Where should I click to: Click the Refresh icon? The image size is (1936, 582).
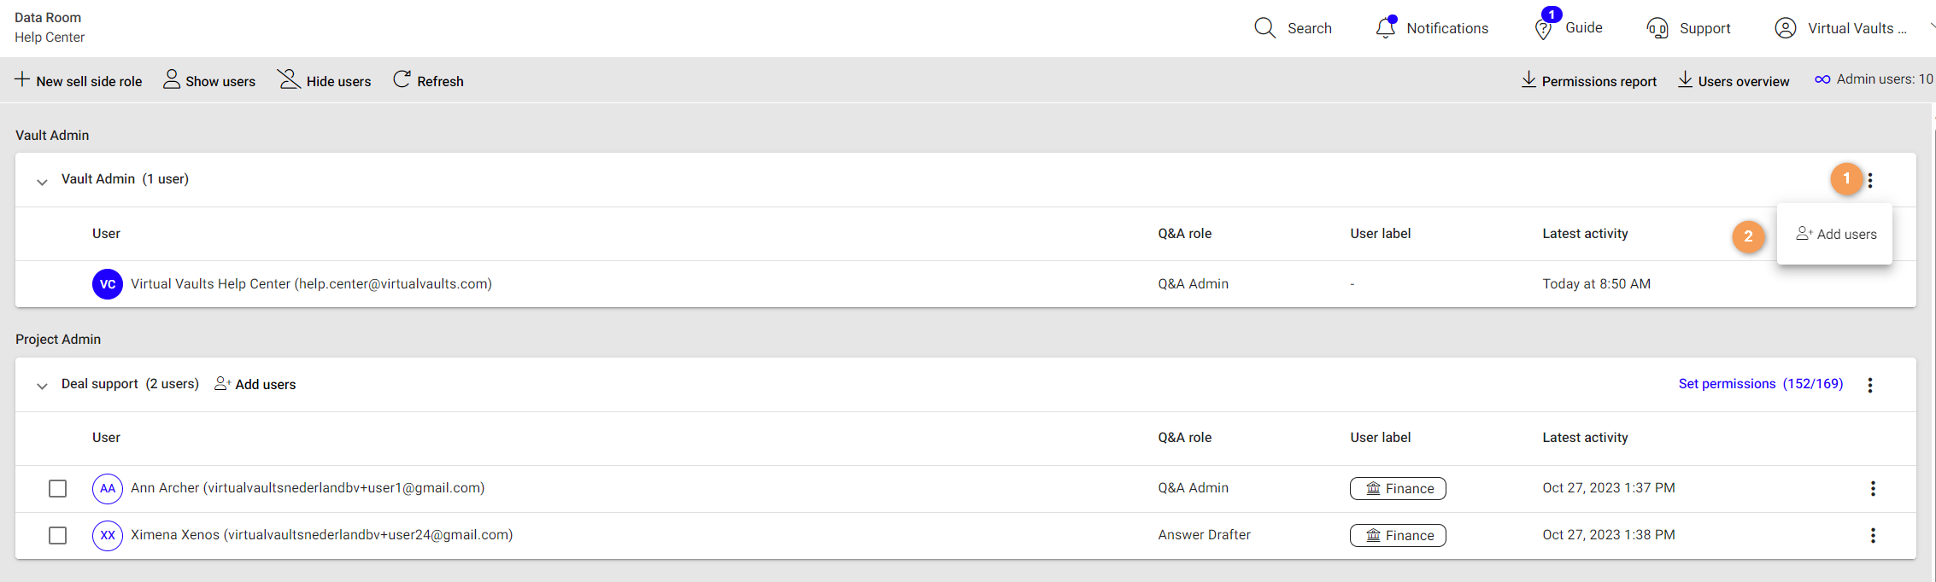[402, 80]
